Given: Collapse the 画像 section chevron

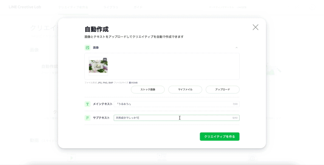Looking at the screenshot, I should [x=237, y=47].
